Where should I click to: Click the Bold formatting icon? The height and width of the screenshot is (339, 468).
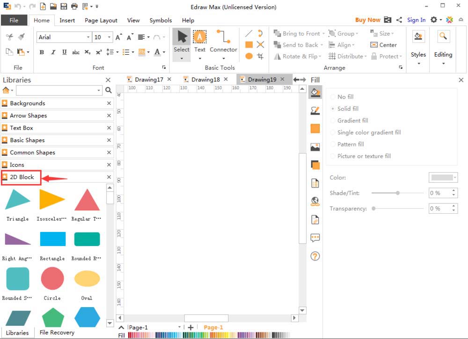click(x=42, y=52)
